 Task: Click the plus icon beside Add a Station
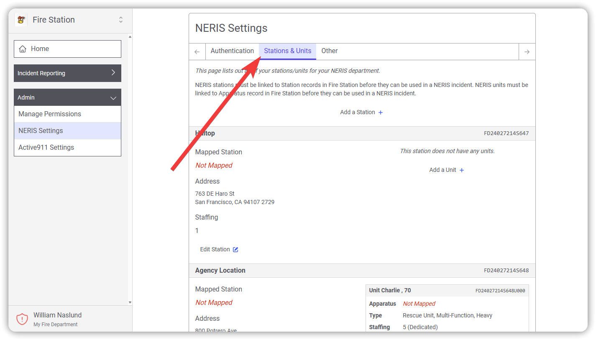381,112
